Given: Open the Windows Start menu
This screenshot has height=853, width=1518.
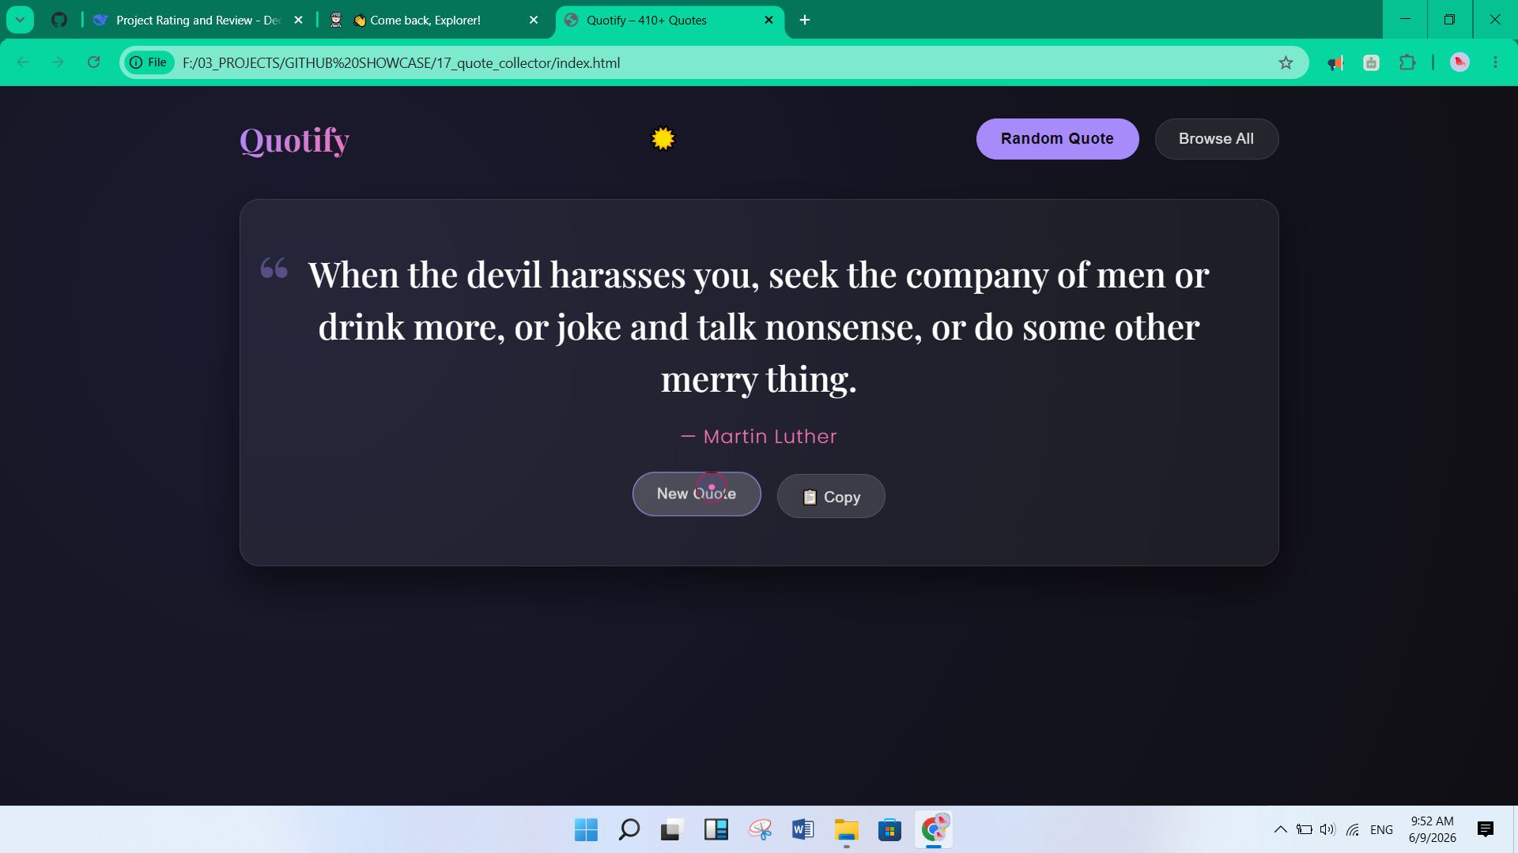Looking at the screenshot, I should coord(586,830).
